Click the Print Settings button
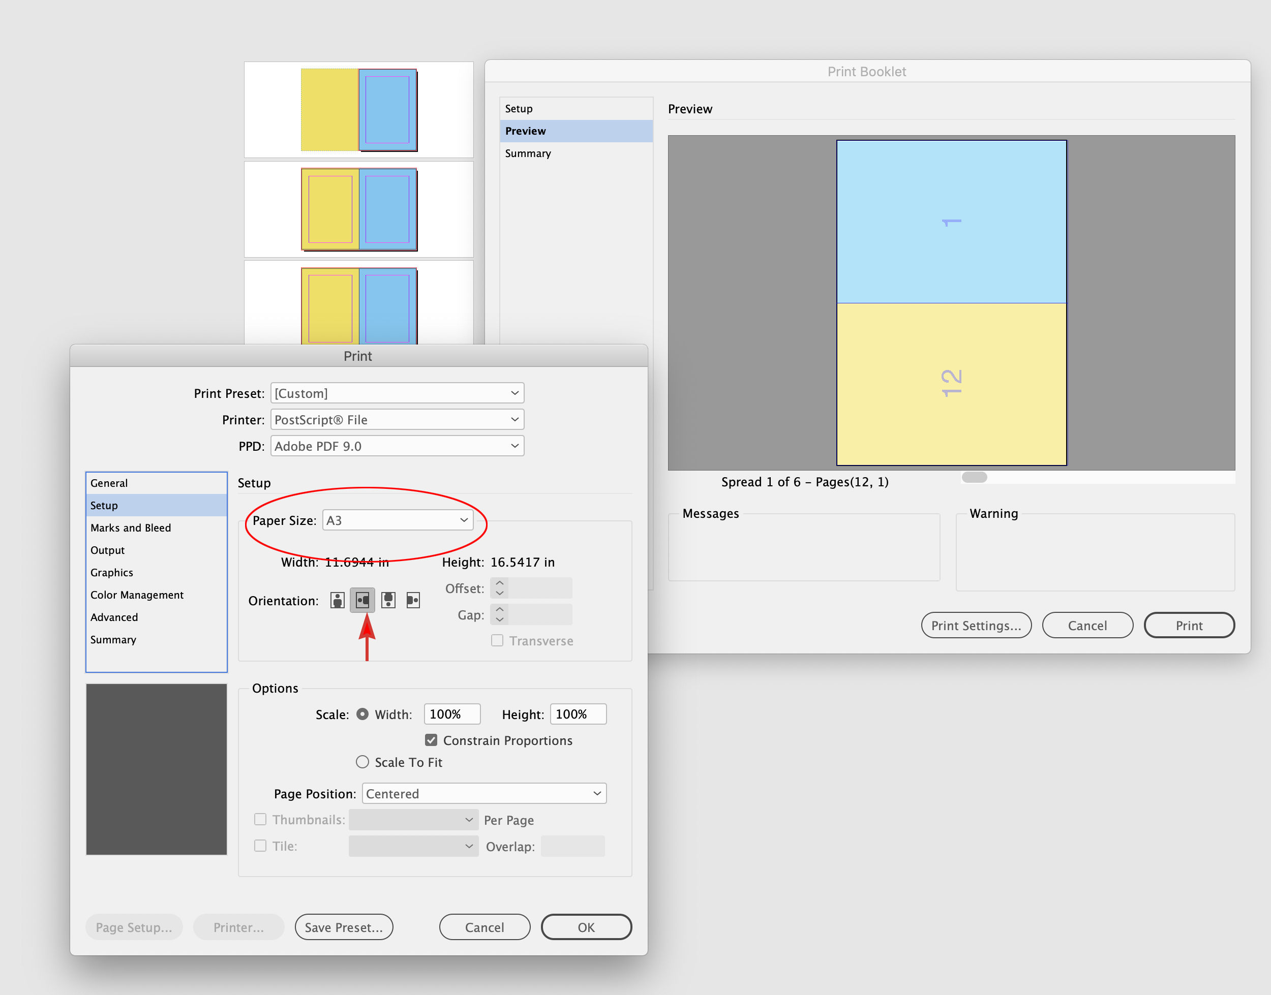Viewport: 1271px width, 995px height. (x=976, y=625)
